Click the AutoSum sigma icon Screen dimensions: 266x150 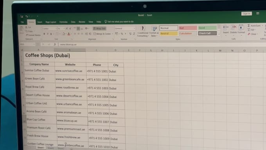pos(249,25)
